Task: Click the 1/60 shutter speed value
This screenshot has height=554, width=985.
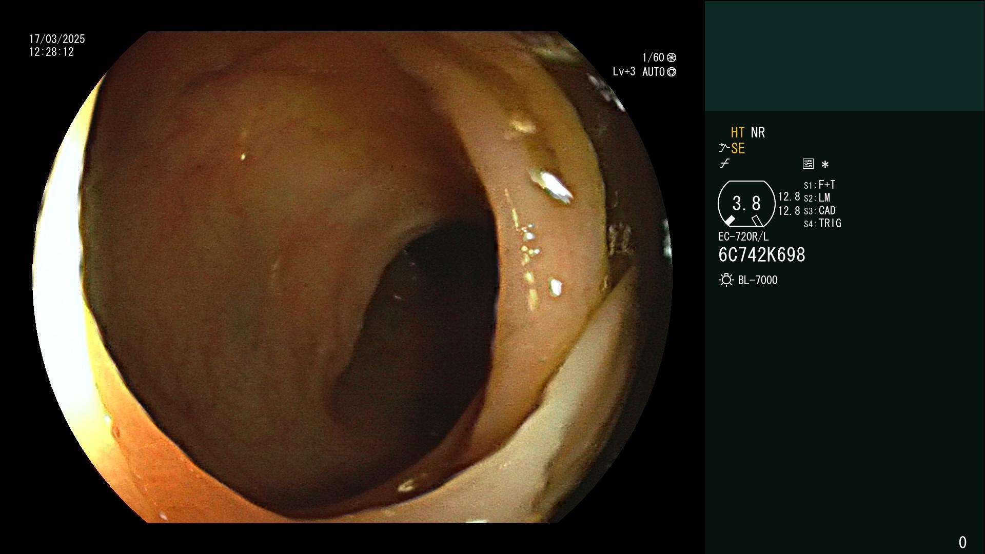Action: (x=653, y=57)
